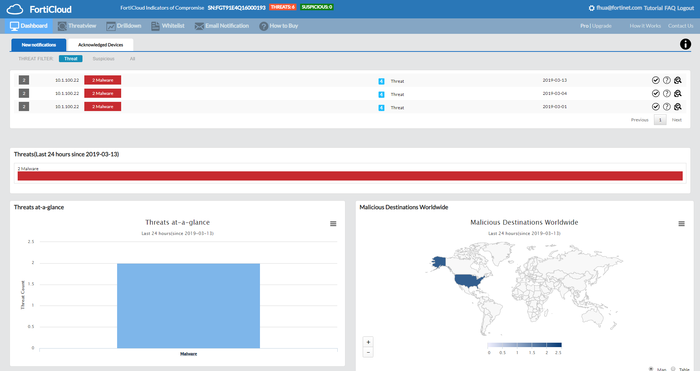Open the Tutorial link
Viewport: 700px width, 371px height.
click(x=653, y=8)
